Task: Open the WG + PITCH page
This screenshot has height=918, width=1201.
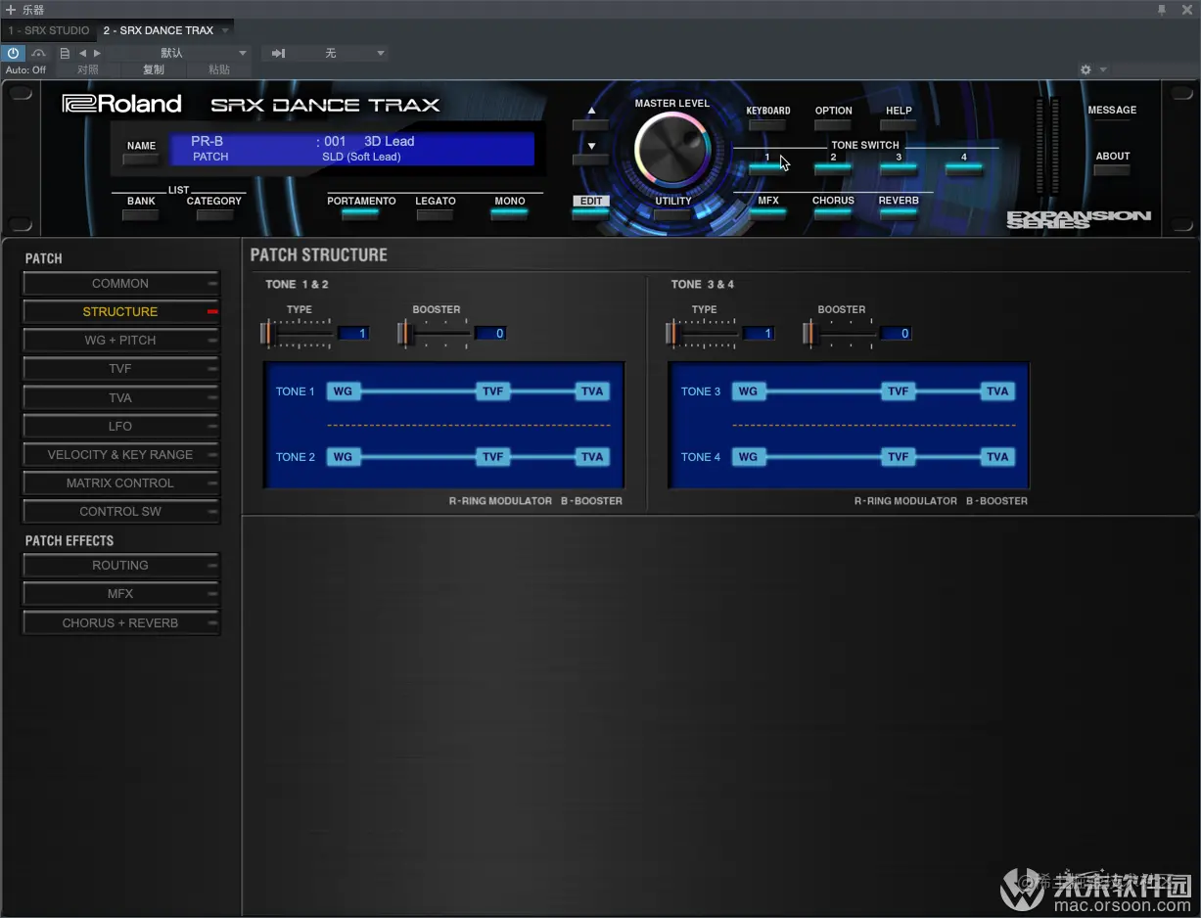Action: (x=120, y=341)
